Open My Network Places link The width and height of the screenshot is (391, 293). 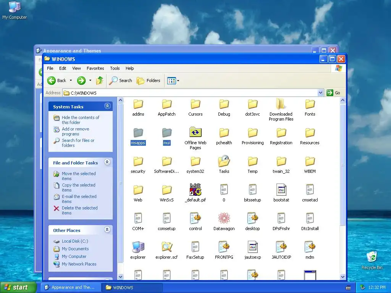coord(79,264)
